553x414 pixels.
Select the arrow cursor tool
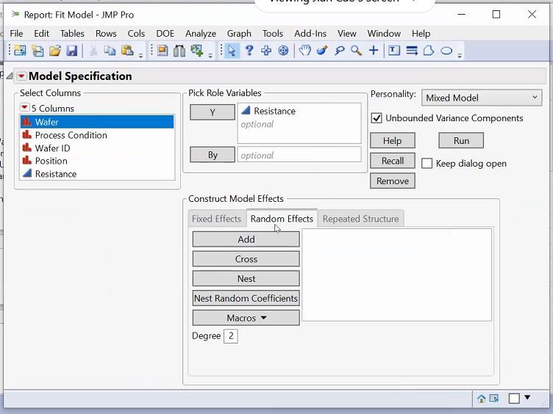tap(232, 51)
